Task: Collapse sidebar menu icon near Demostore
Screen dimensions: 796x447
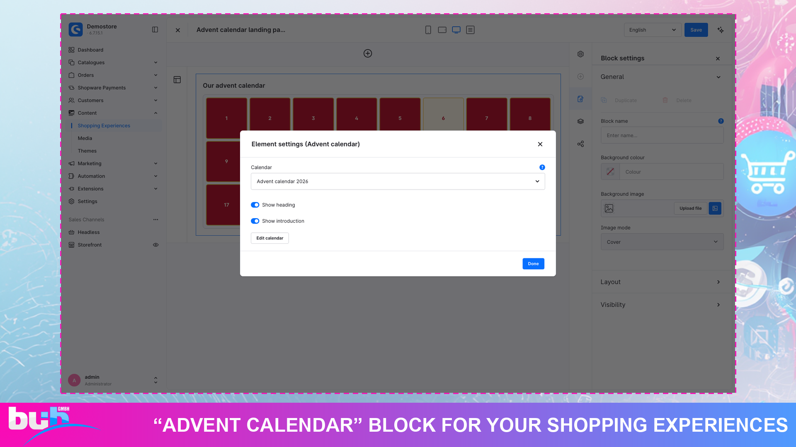Action: (155, 30)
